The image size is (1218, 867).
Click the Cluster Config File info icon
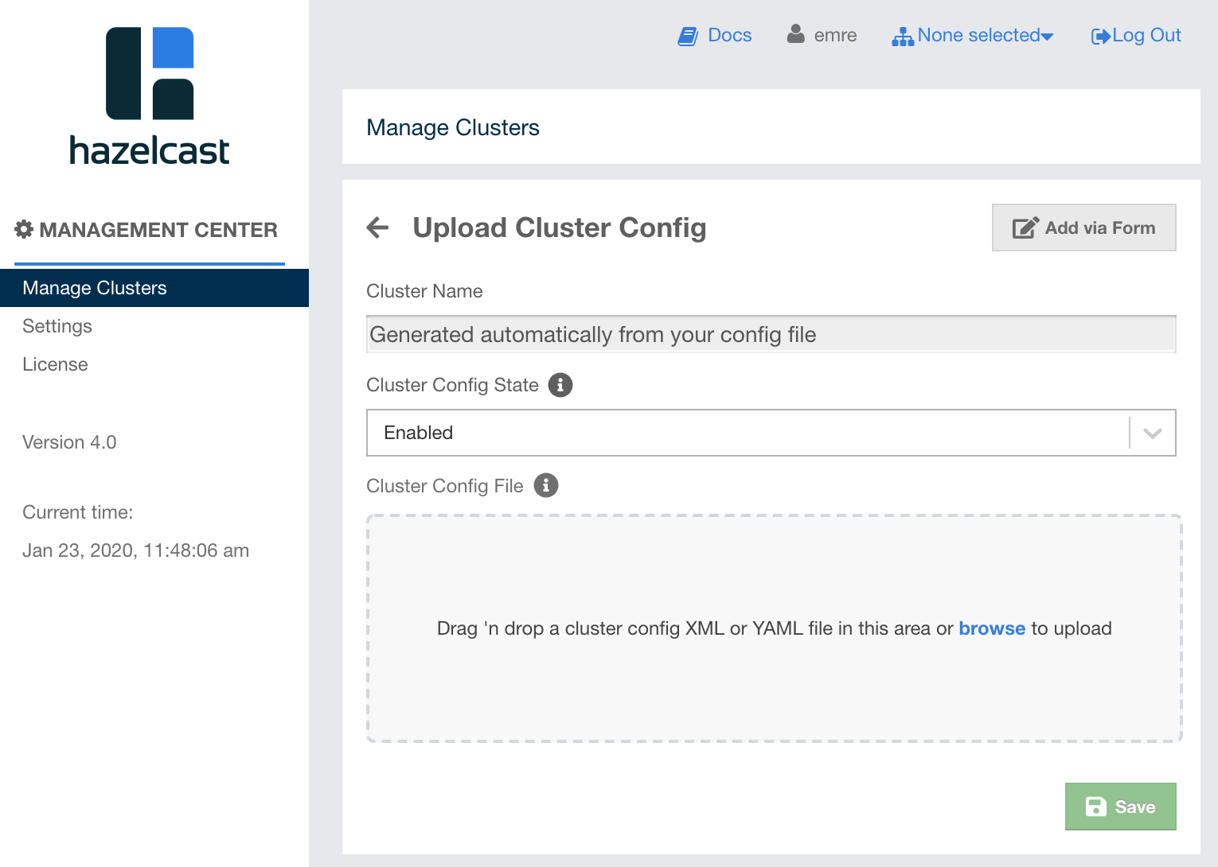[546, 485]
